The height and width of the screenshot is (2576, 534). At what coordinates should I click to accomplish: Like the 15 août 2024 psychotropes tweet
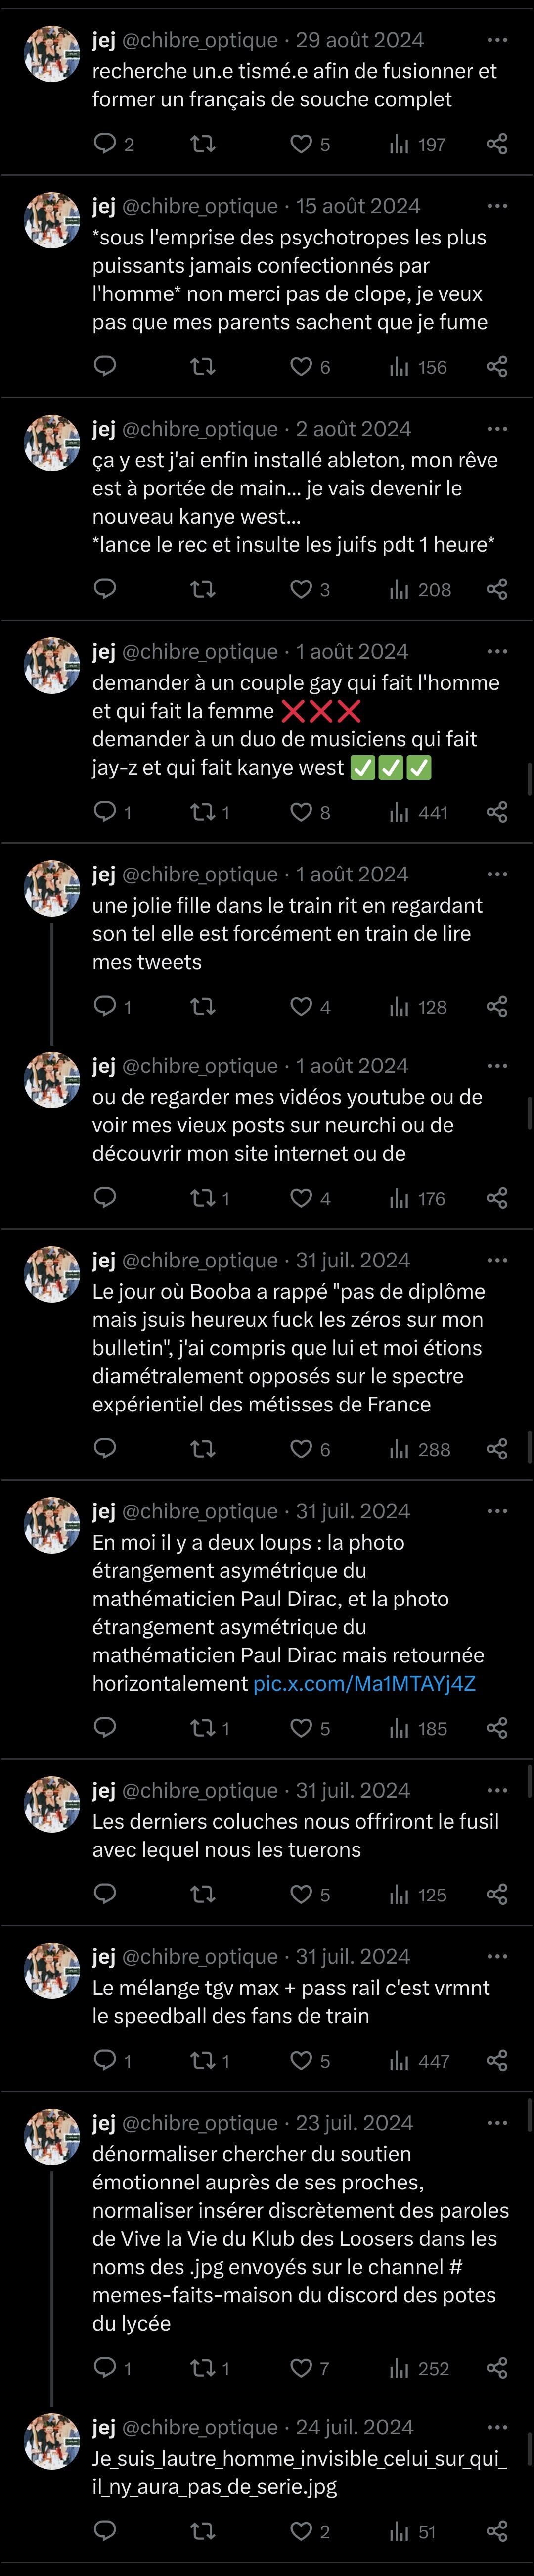tap(302, 367)
